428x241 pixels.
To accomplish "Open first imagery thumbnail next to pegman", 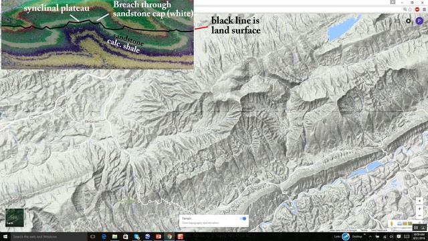I will tap(400, 224).
